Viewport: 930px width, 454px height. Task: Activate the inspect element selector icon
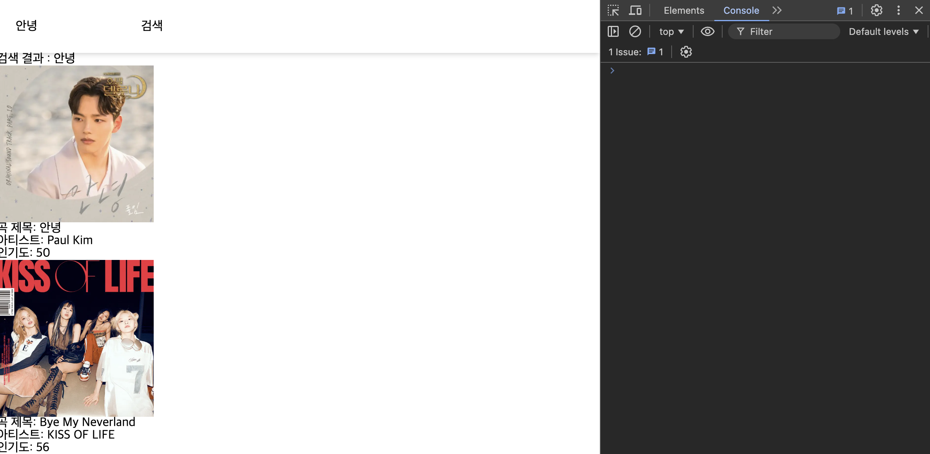click(x=613, y=11)
